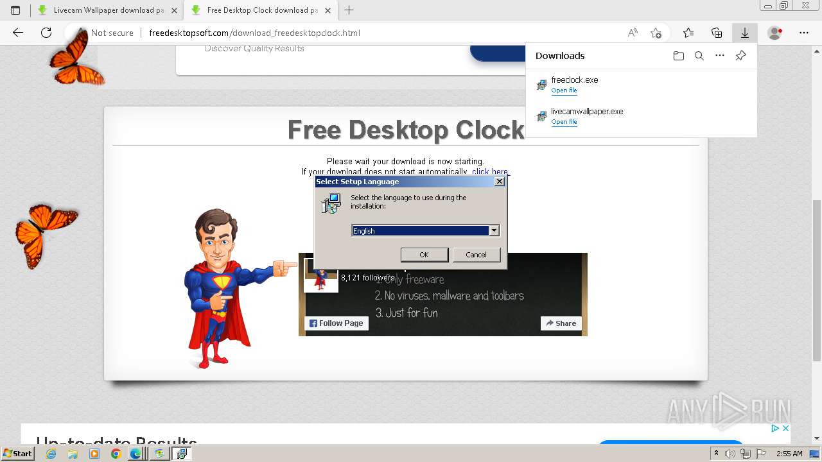
Task: Open Action Center flag icon
Action: pos(761,454)
